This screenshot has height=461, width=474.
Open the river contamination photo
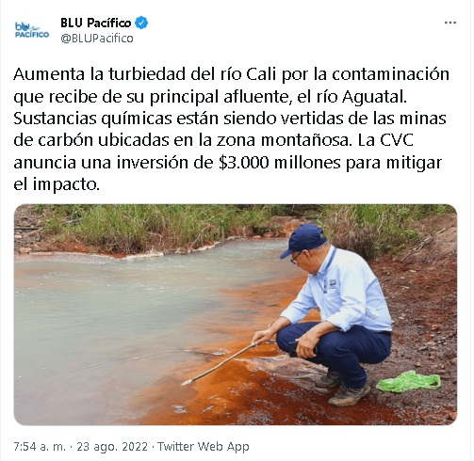[x=236, y=314]
